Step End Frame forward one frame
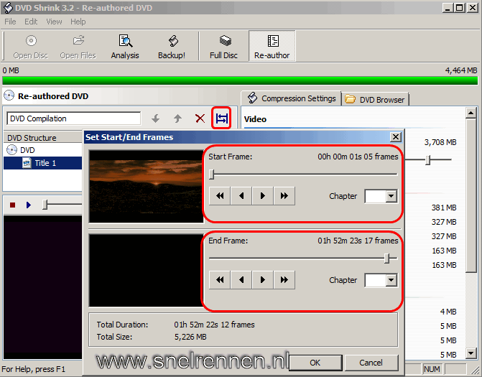 point(263,279)
